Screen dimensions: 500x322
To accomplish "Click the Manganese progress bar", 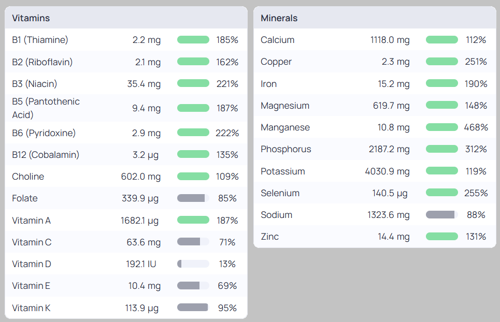I will 442,127.
